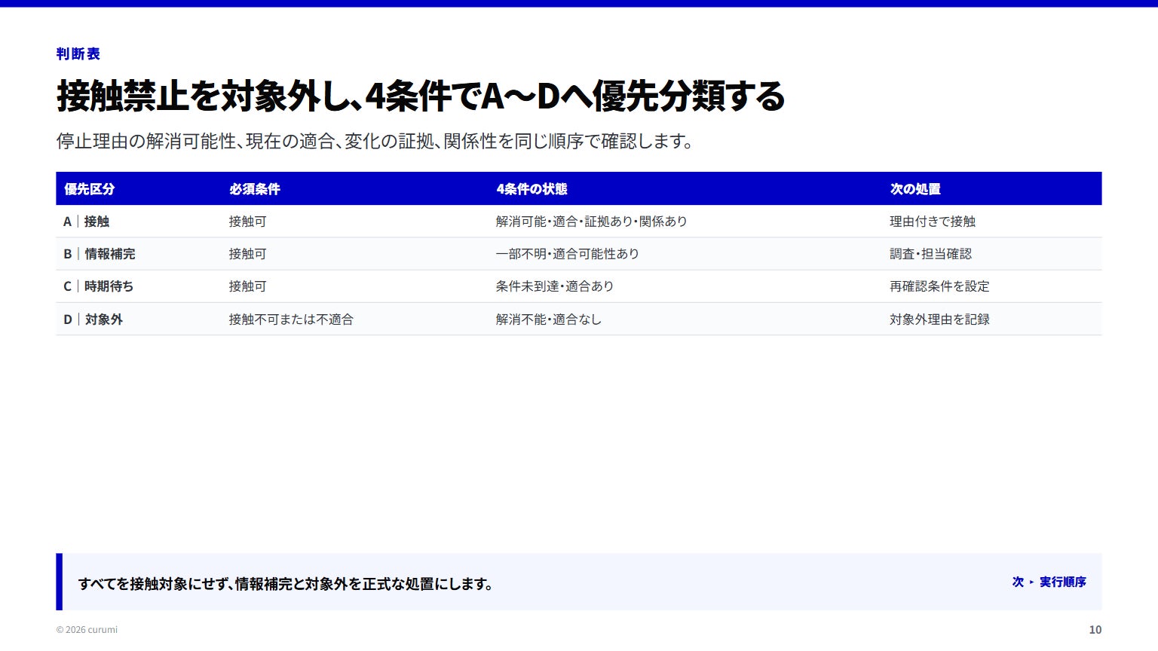Click the 必須条件 column header
Viewport: 1158px width, 651px height.
click(254, 189)
